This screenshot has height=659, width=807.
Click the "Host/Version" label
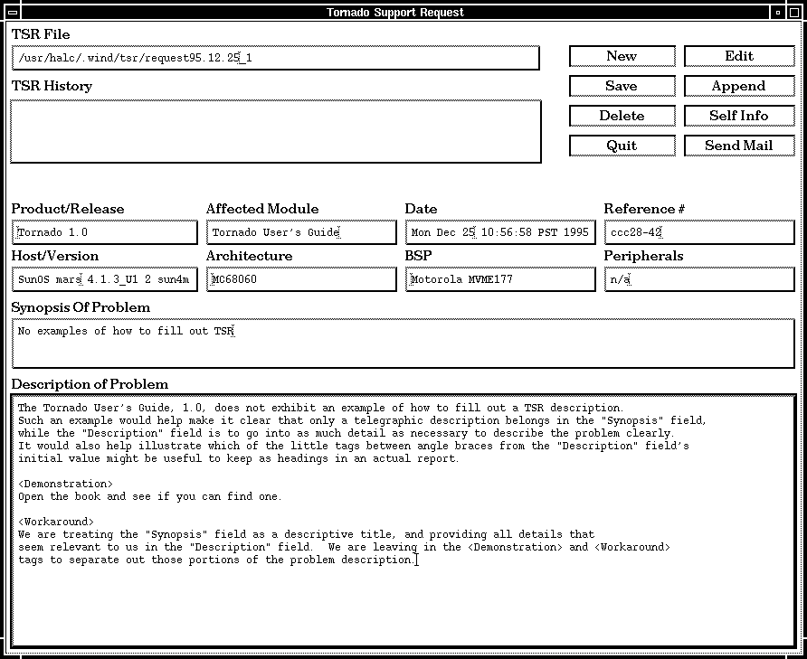(x=54, y=256)
